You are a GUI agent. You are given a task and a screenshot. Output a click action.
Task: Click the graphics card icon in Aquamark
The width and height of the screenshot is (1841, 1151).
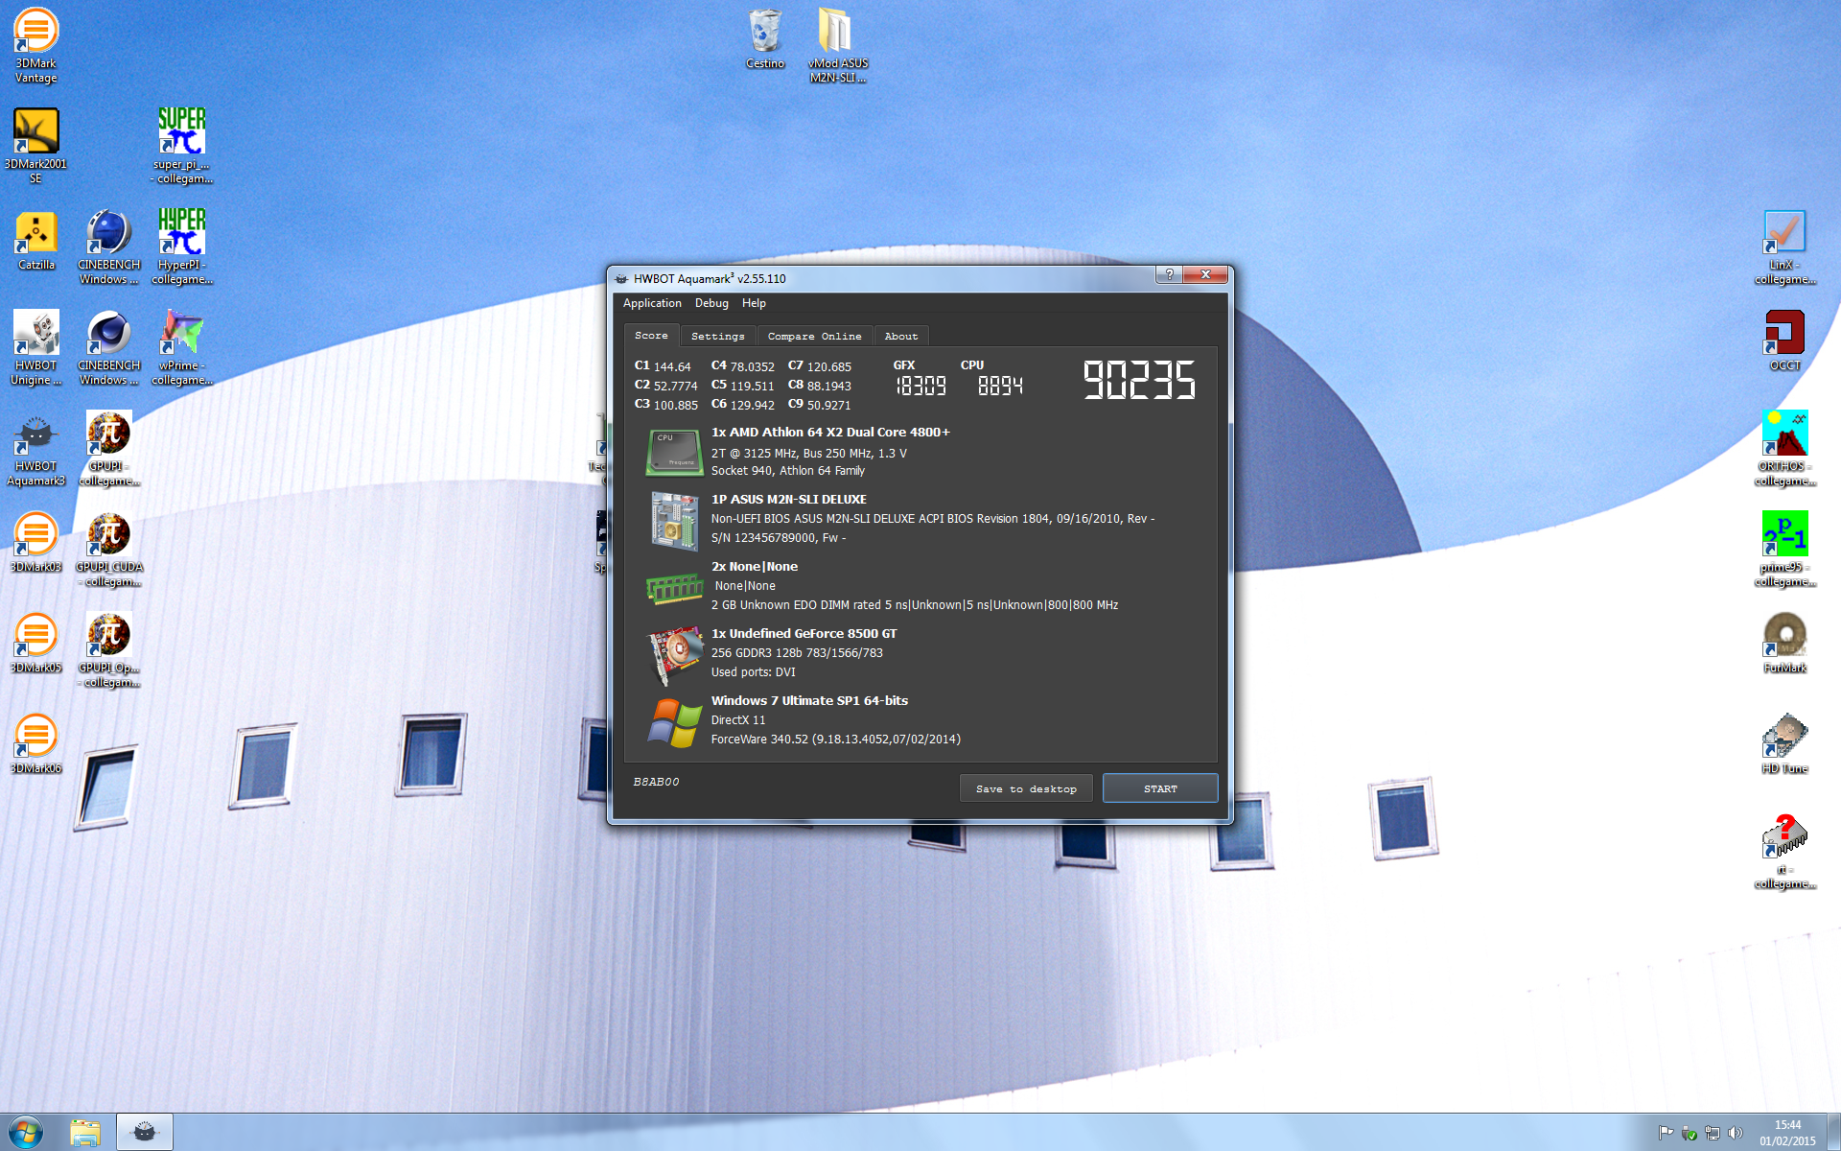click(674, 655)
